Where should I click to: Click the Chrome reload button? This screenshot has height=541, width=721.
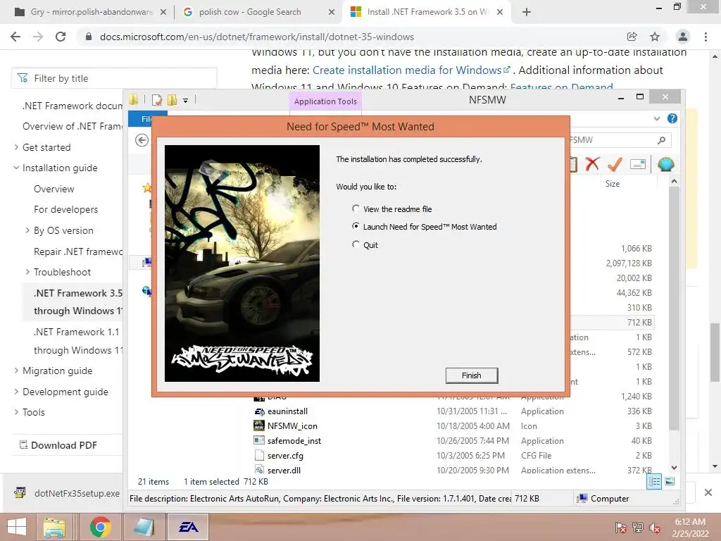[61, 37]
